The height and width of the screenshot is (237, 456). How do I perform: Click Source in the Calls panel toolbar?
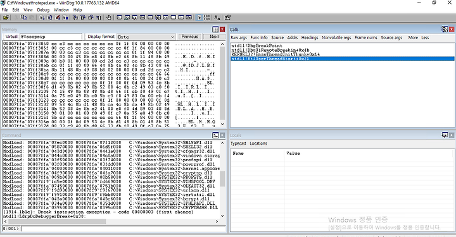point(277,38)
